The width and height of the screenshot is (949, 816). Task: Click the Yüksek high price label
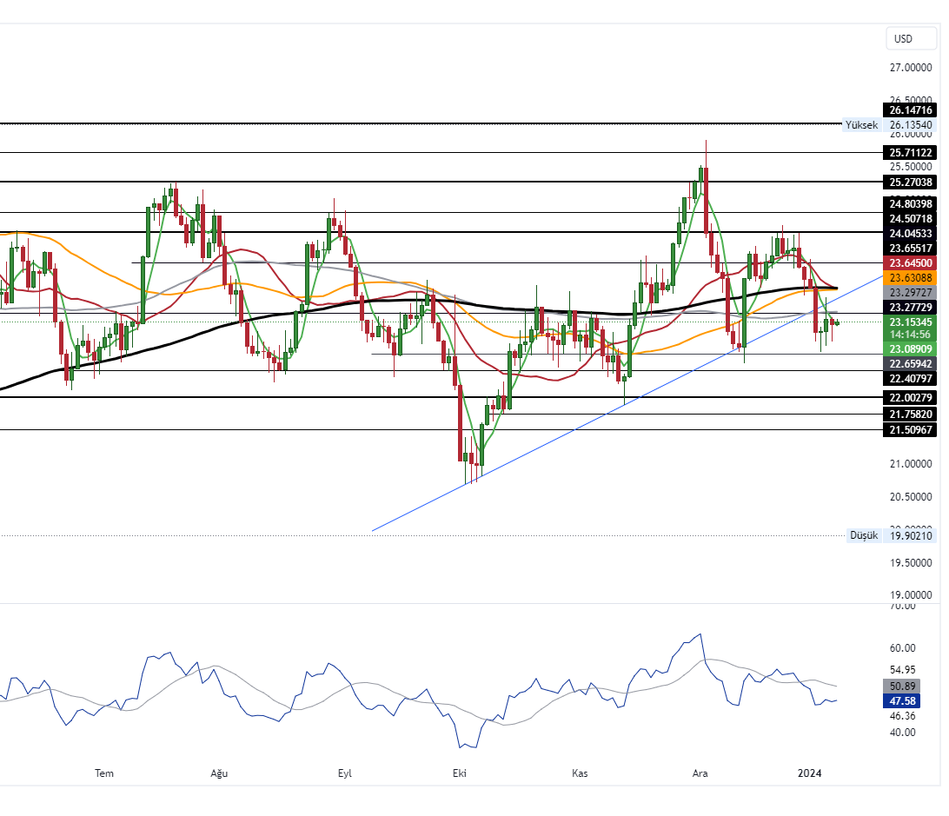[x=860, y=125]
